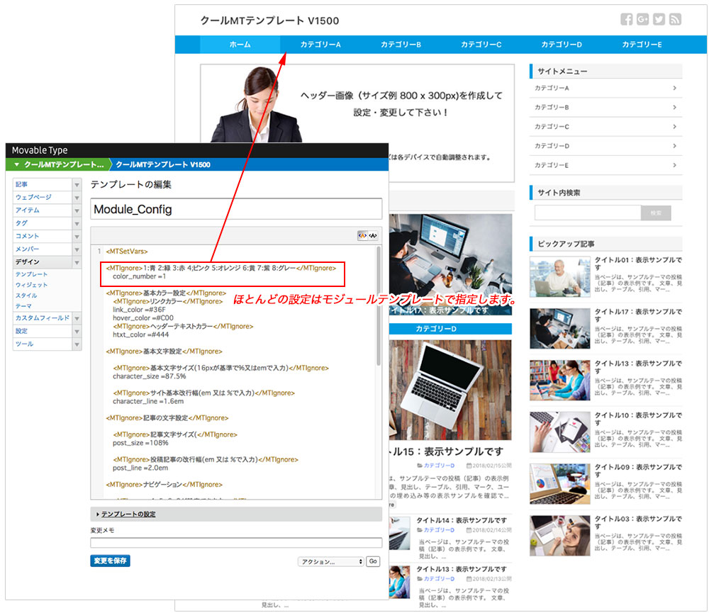709x613 pixels.
Task: Click the 変更を保存 button
Action: coord(111,561)
